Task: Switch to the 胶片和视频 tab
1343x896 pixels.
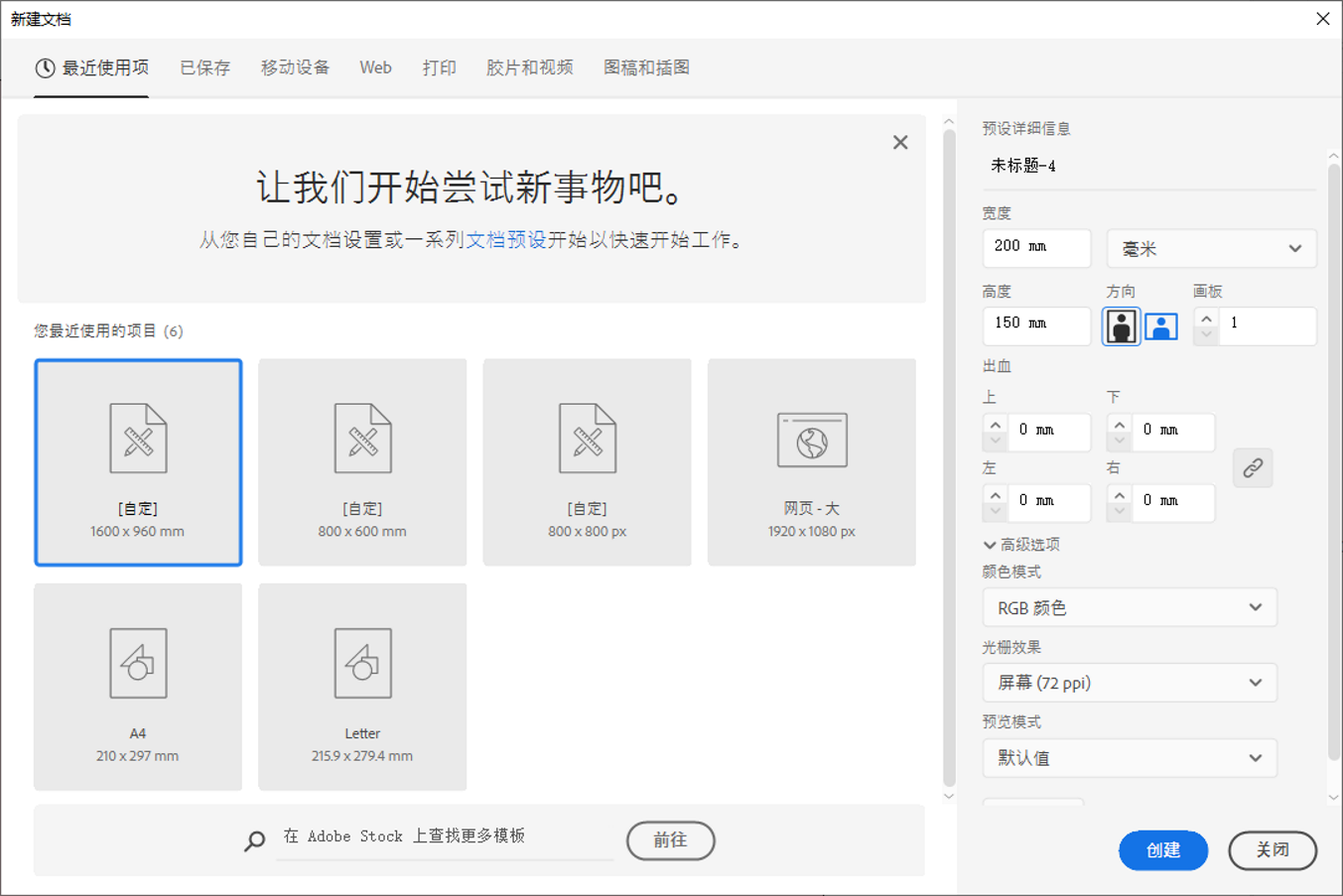Action: pyautogui.click(x=529, y=67)
